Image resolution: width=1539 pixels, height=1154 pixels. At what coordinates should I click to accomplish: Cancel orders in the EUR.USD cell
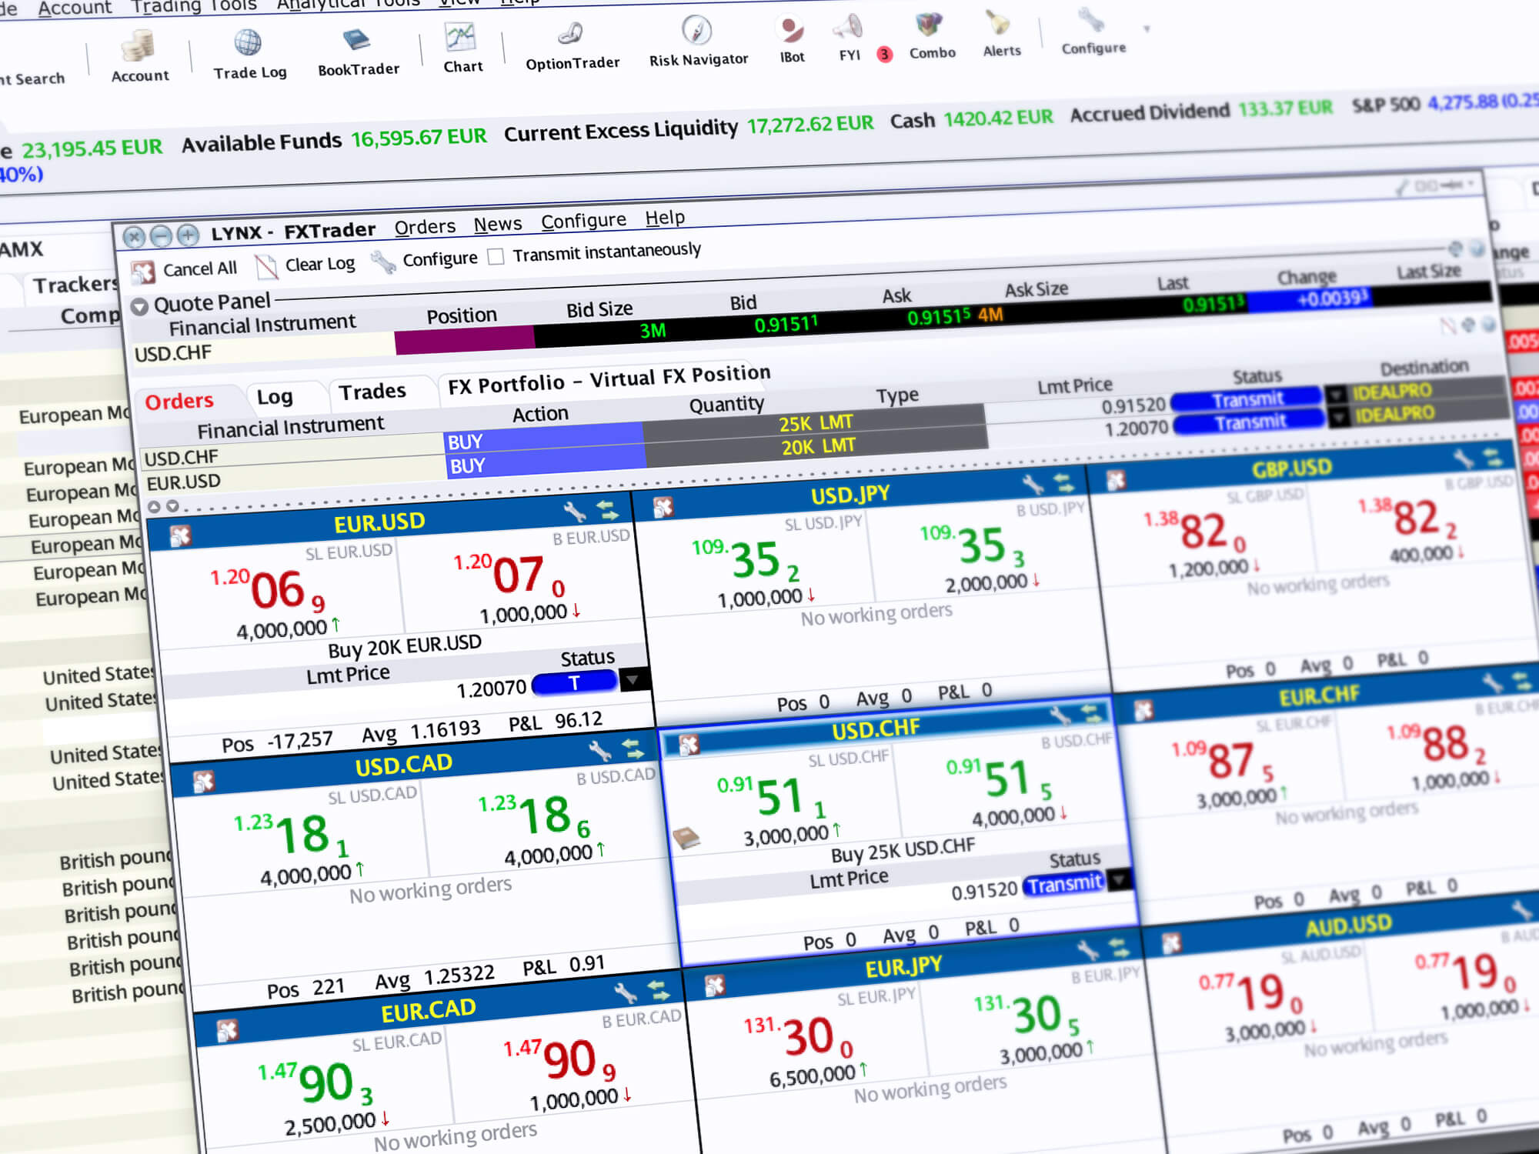[x=180, y=536]
